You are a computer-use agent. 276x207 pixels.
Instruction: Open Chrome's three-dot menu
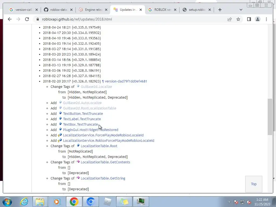click(x=266, y=19)
